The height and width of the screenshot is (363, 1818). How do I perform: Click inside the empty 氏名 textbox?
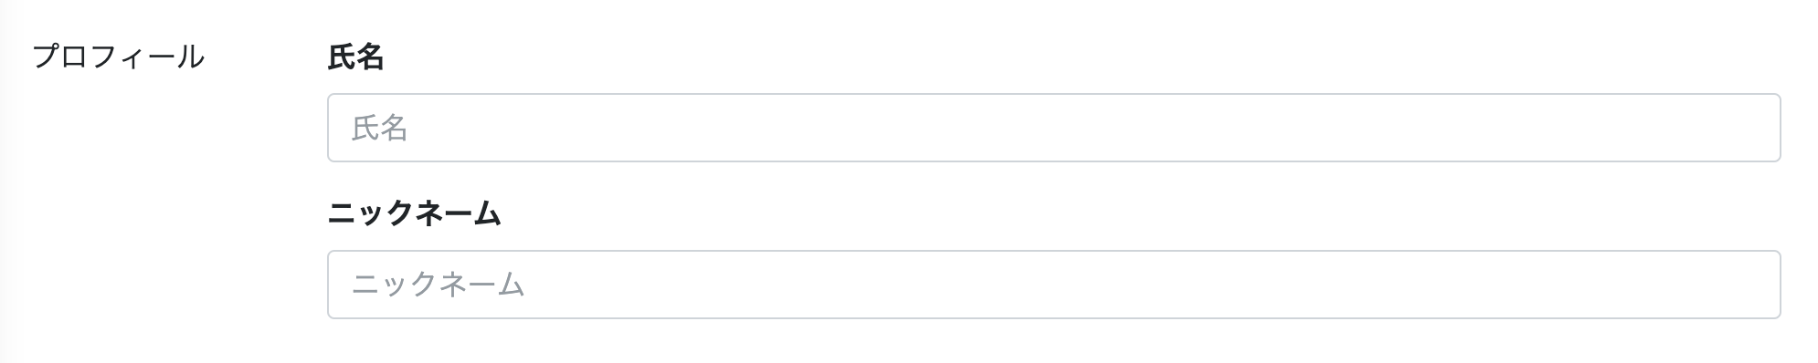[1053, 128]
